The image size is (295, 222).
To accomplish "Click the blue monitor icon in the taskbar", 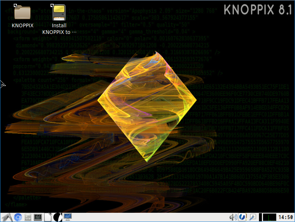I will pos(68,217).
